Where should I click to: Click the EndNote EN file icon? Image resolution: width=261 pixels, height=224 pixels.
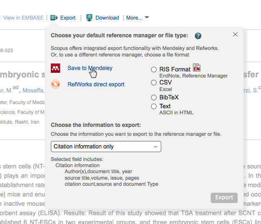[197, 68]
